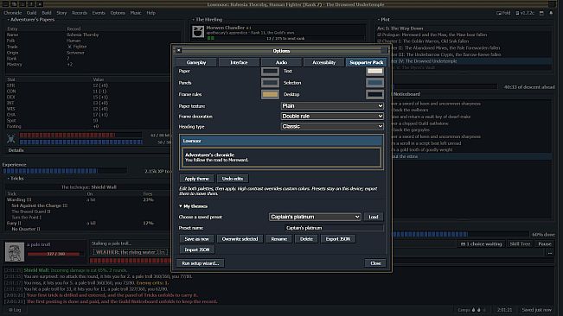Click the calendar icon beside the version label

[x=541, y=13]
